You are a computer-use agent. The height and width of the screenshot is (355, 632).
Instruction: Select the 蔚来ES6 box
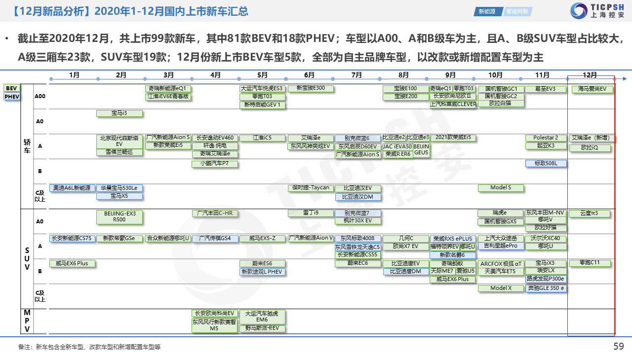[262, 264]
